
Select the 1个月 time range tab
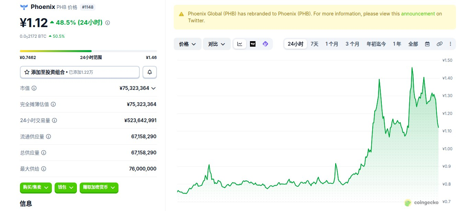tap(332, 44)
